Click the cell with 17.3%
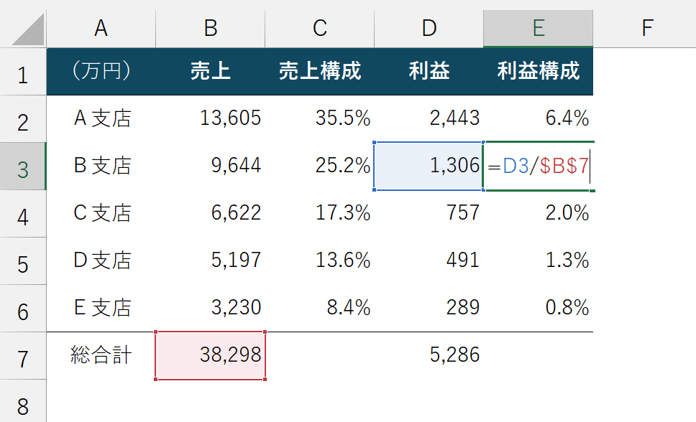Screen dimensions: 696x422 pyautogui.click(x=319, y=214)
